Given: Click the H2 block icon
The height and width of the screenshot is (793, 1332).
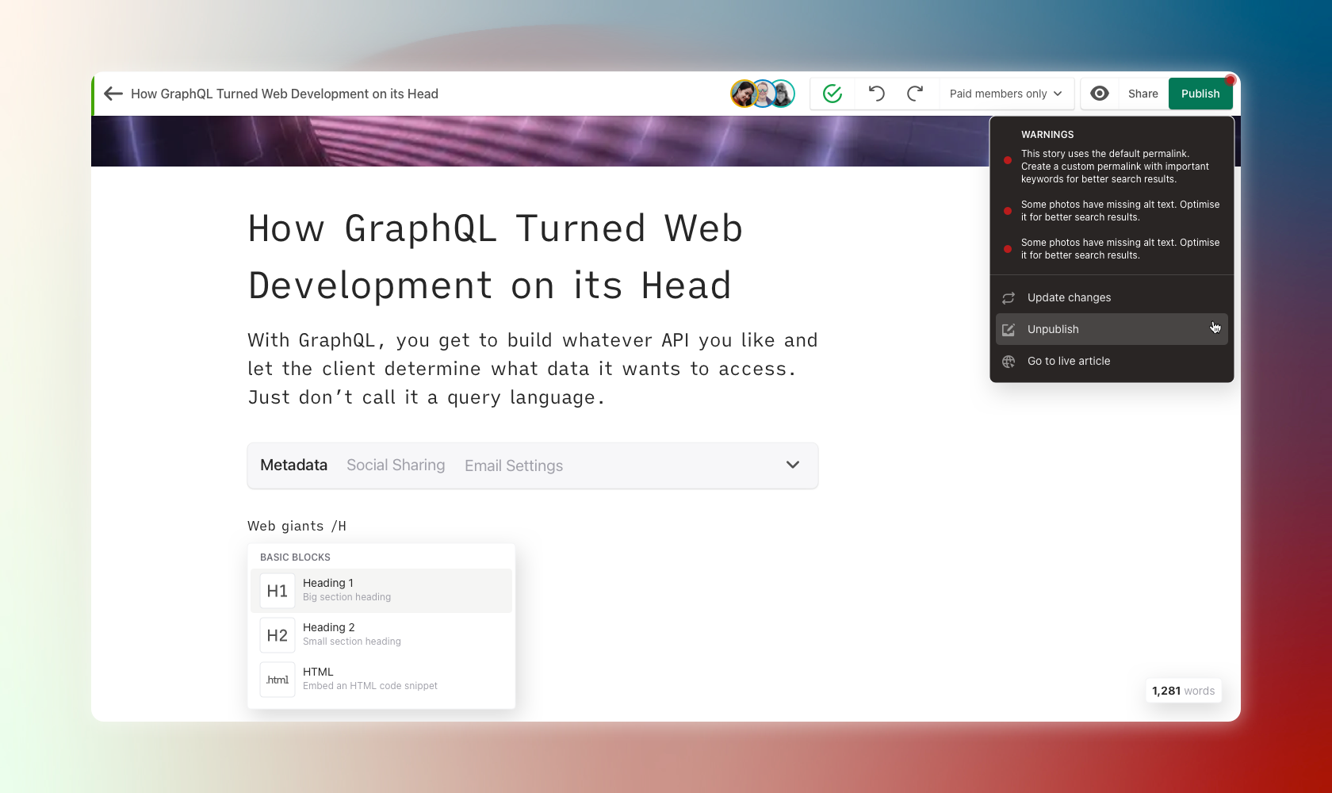Looking at the screenshot, I should pyautogui.click(x=277, y=635).
